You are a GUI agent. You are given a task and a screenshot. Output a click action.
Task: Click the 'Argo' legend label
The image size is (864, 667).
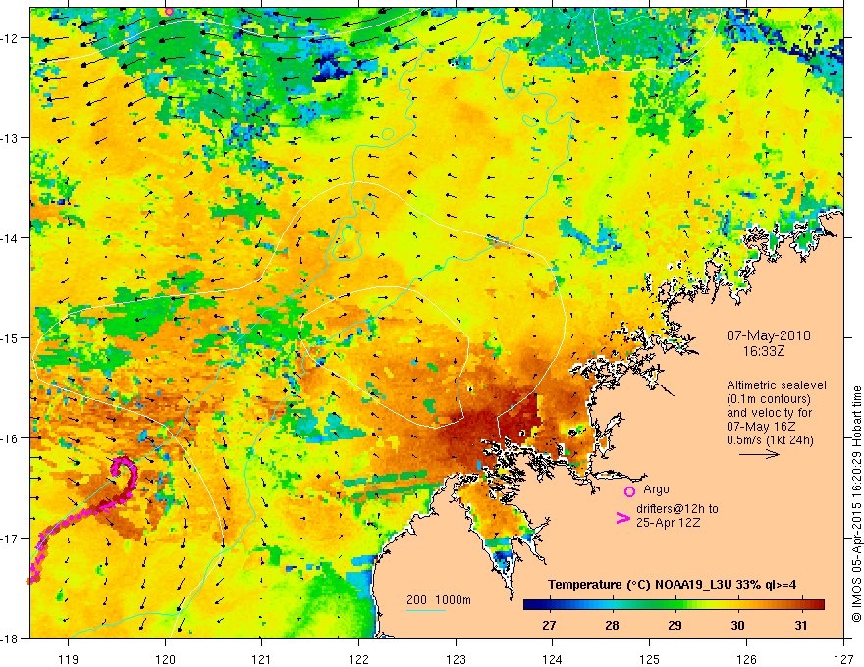(x=656, y=489)
